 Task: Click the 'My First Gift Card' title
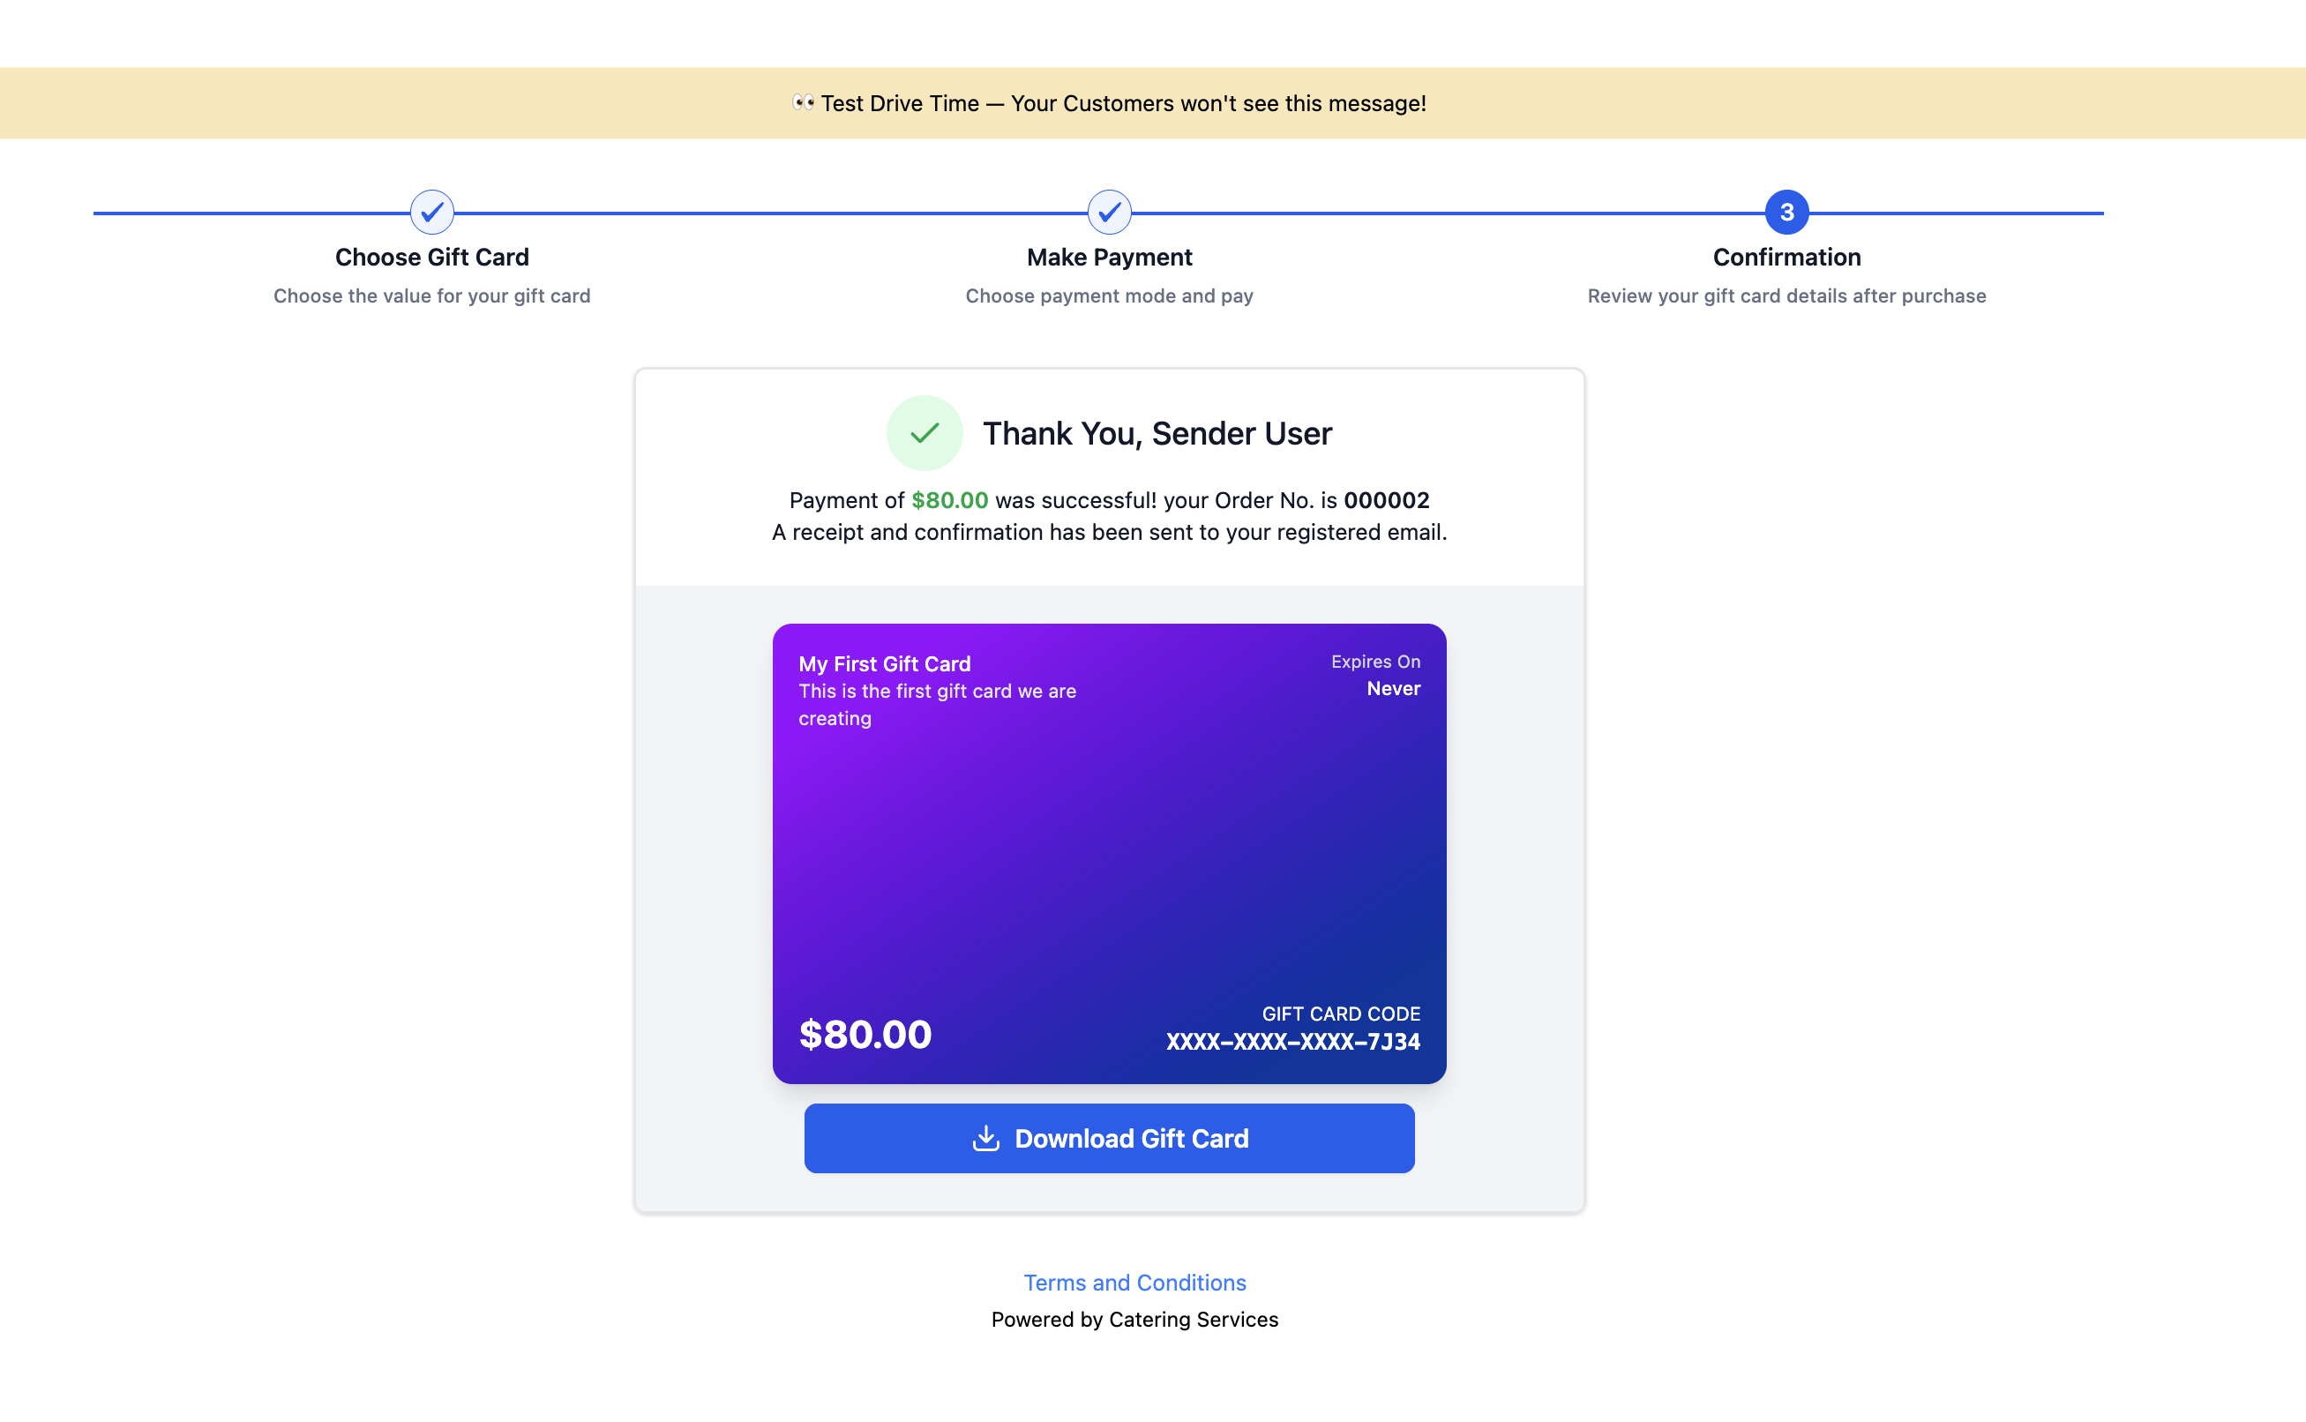point(884,663)
